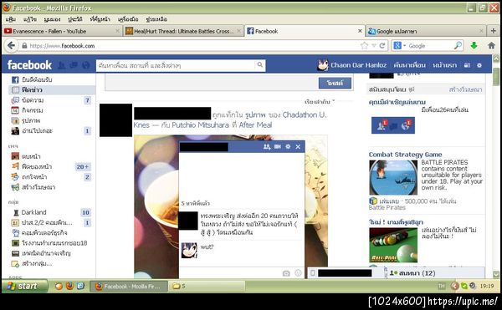Attach photo with chat camera icon
Image resolution: width=502 pixels, height=310 pixels.
tap(286, 273)
